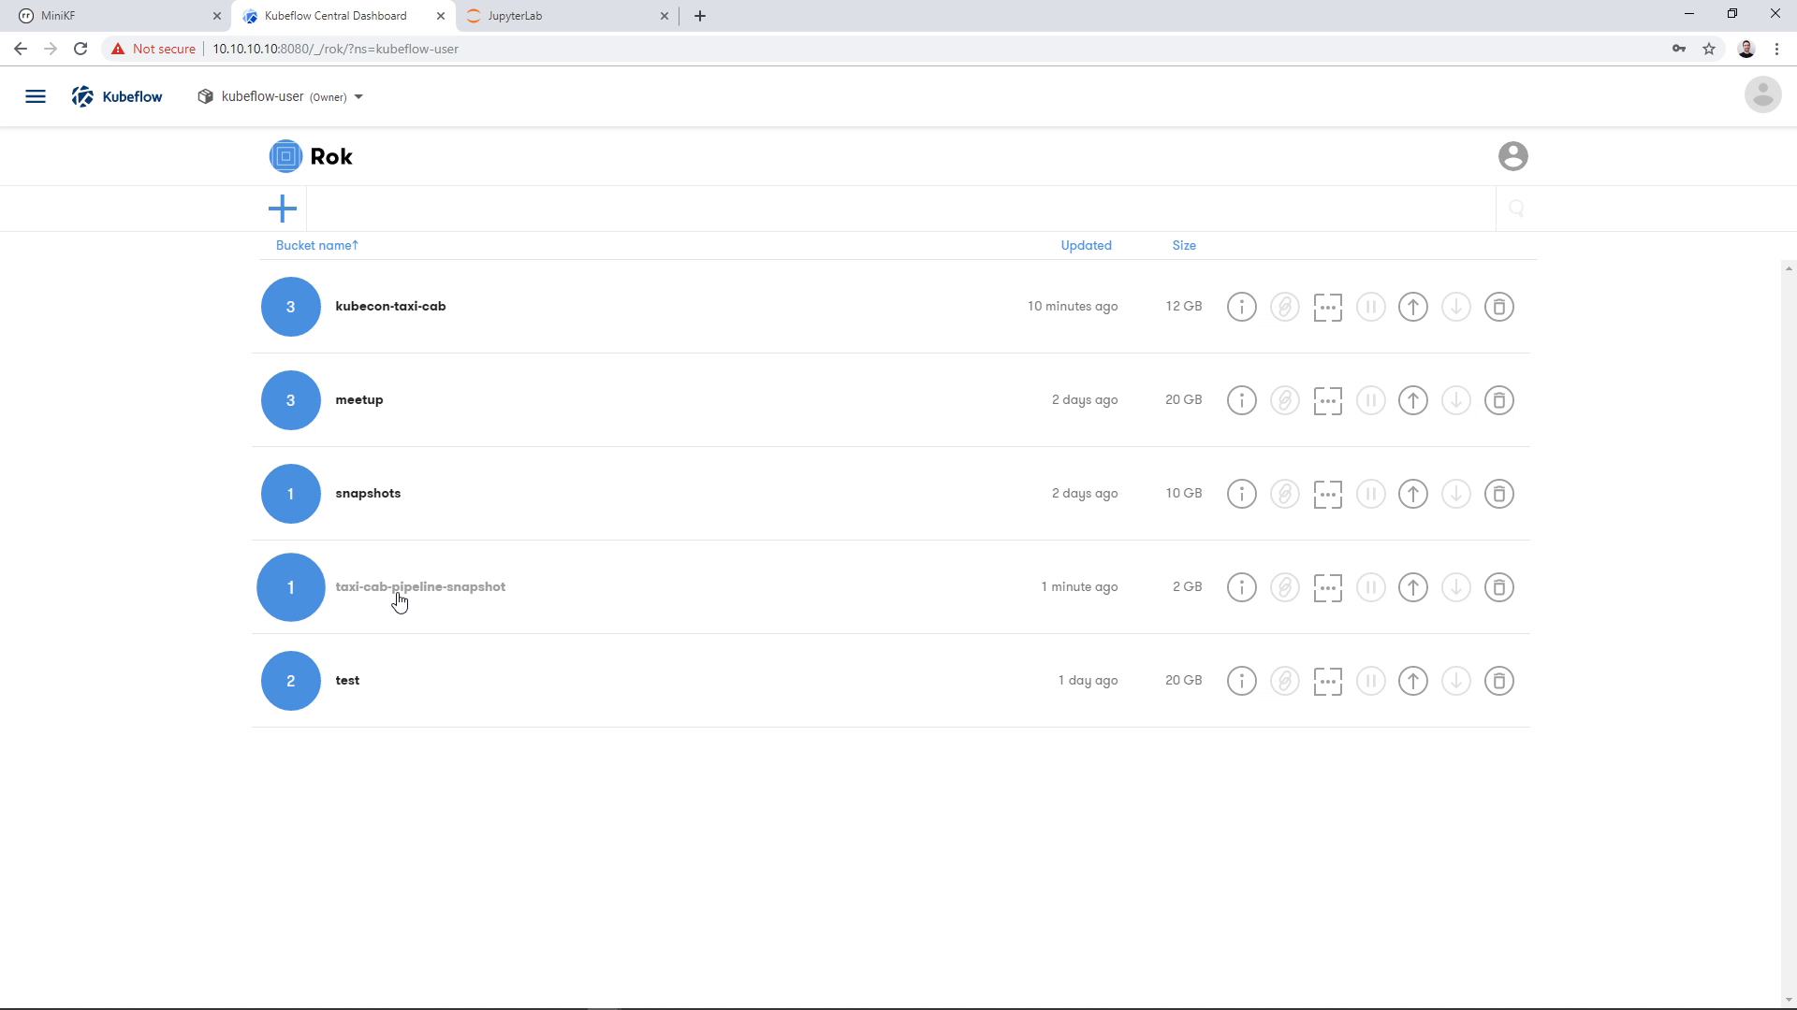
Task: Reload the current page
Action: click(x=80, y=49)
